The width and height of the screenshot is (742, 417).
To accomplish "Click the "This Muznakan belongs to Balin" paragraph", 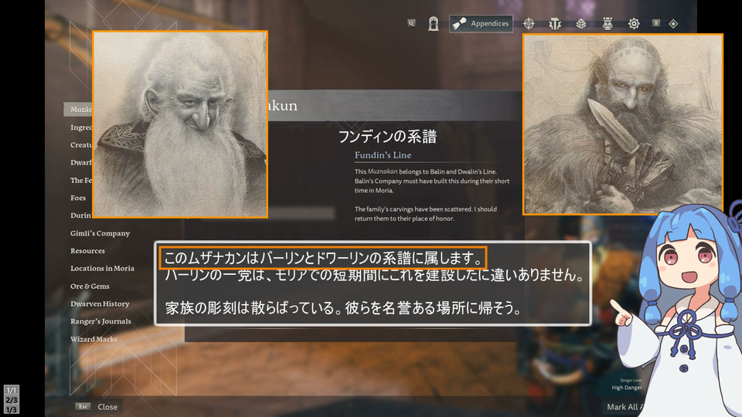I will [432, 181].
